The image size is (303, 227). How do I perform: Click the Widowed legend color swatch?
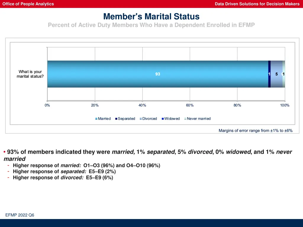[x=163, y=119]
